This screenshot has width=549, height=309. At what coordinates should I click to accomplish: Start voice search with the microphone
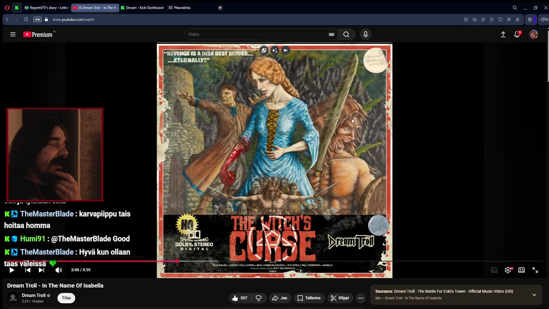365,34
